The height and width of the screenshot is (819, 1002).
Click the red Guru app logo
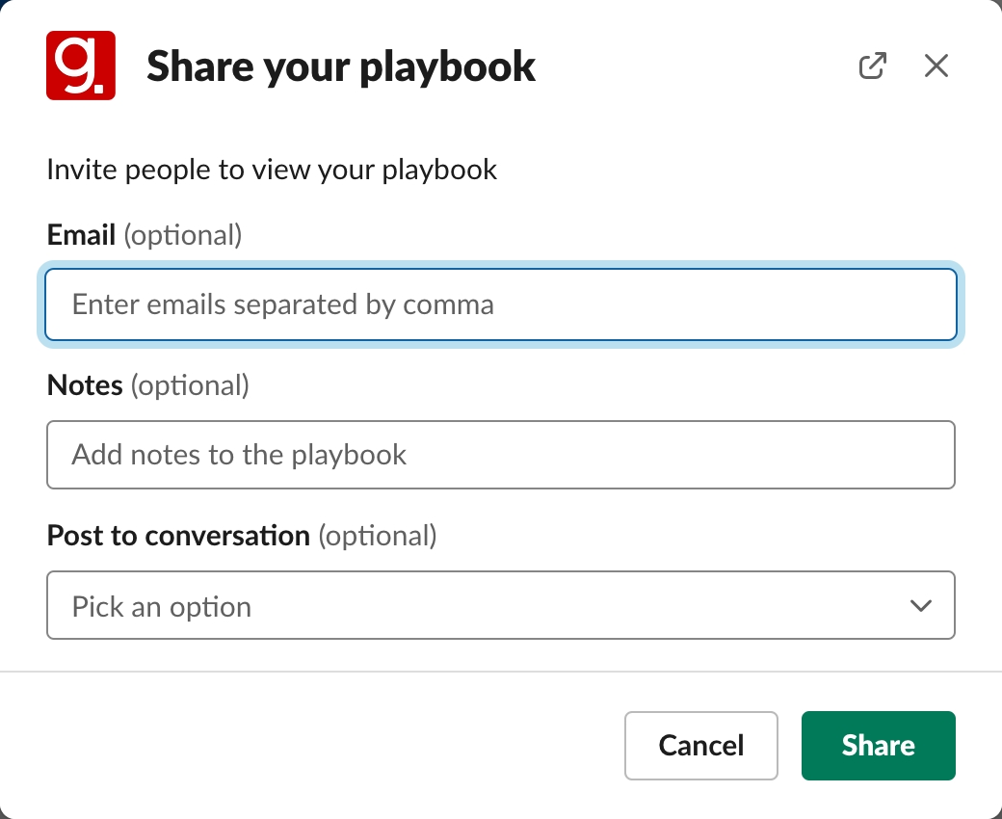pos(81,66)
